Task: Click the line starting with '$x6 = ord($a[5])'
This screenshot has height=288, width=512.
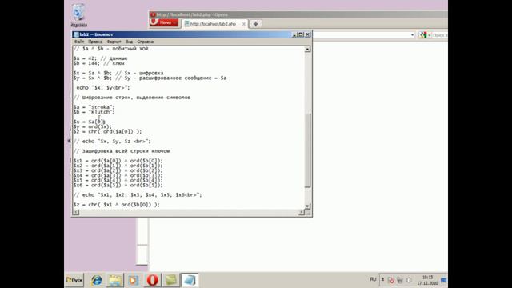Action: 118,185
